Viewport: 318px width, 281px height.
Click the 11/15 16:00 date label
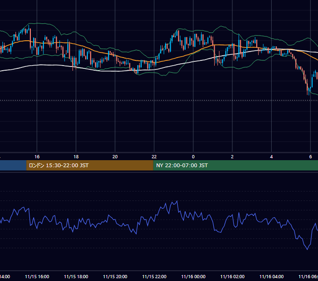(37, 276)
